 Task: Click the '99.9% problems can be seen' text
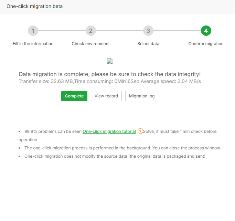tap(53, 131)
